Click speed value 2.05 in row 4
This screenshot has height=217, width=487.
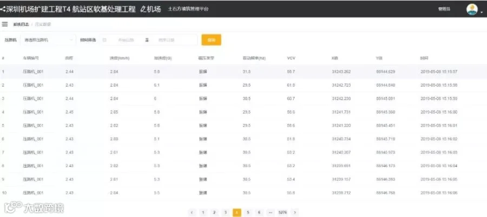(114, 112)
